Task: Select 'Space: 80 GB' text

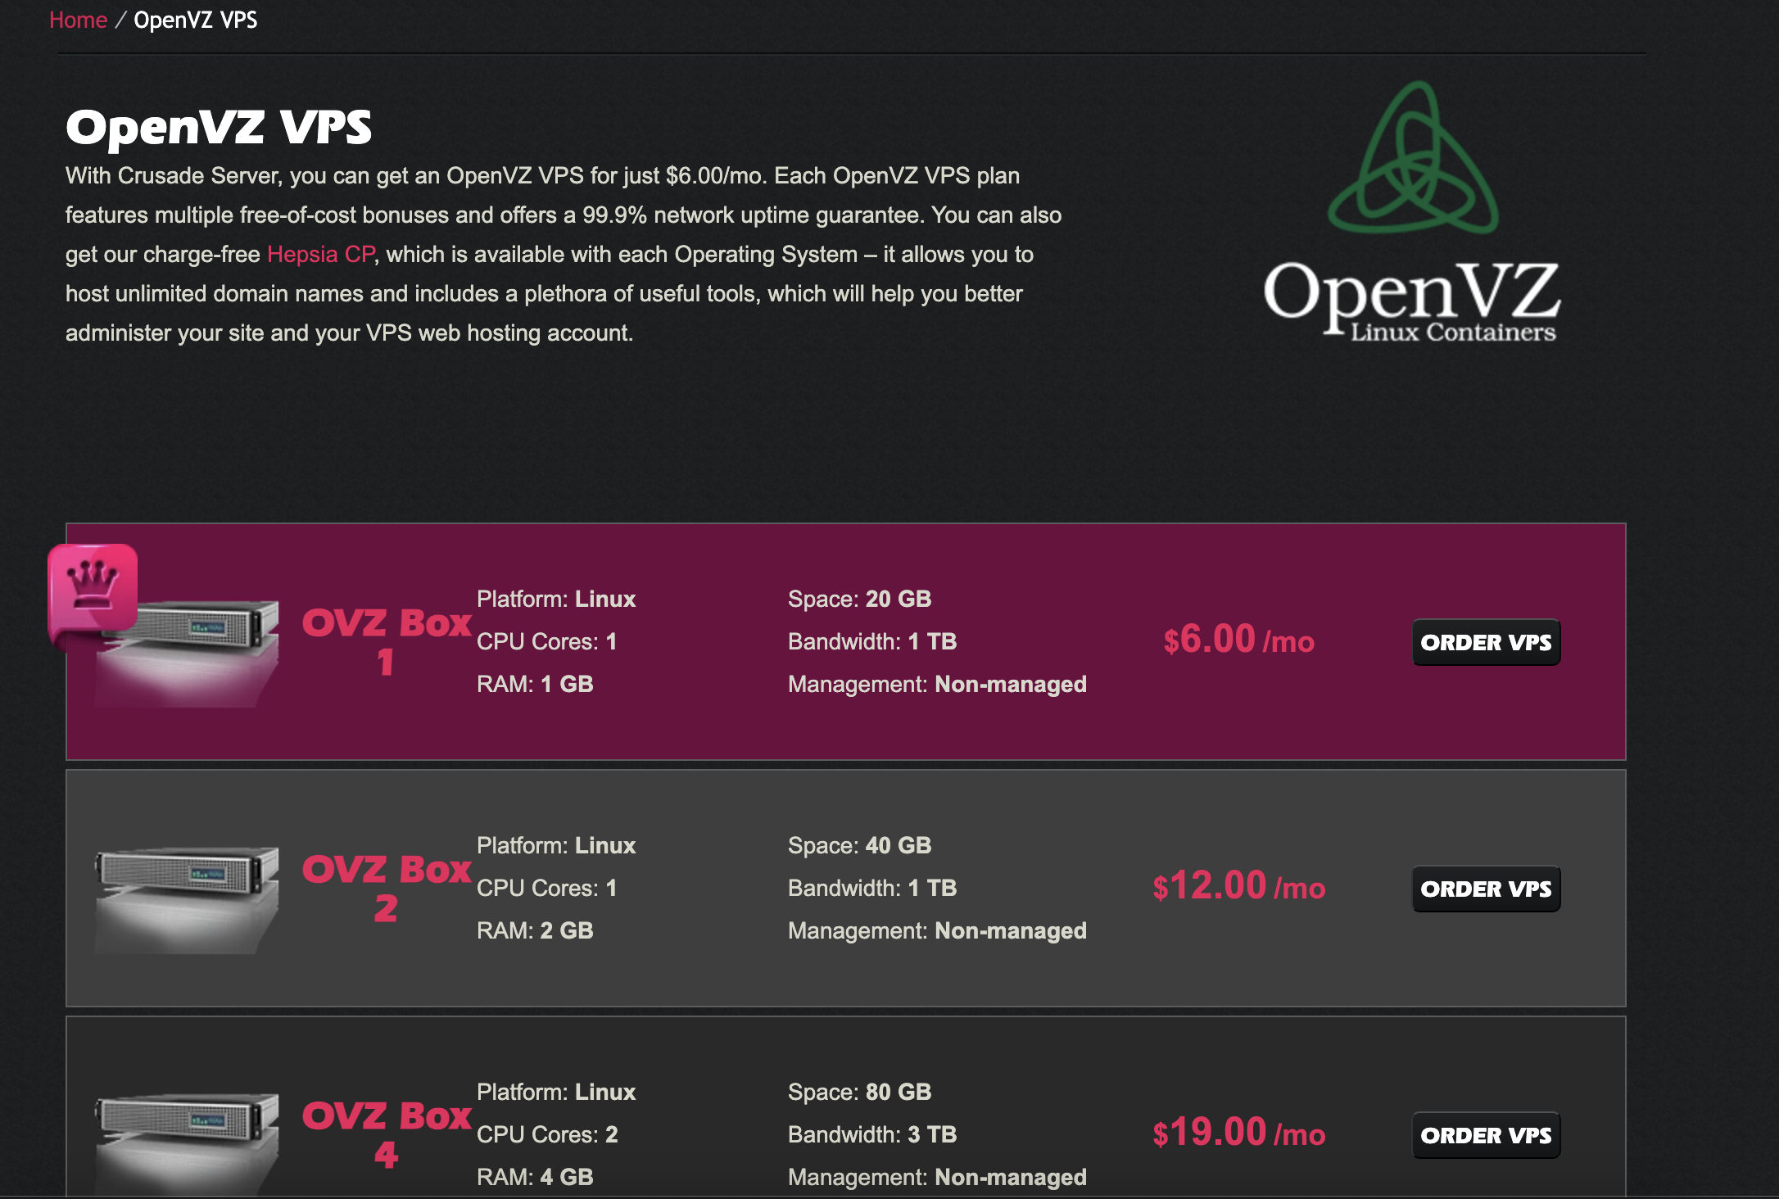Action: [x=859, y=1092]
